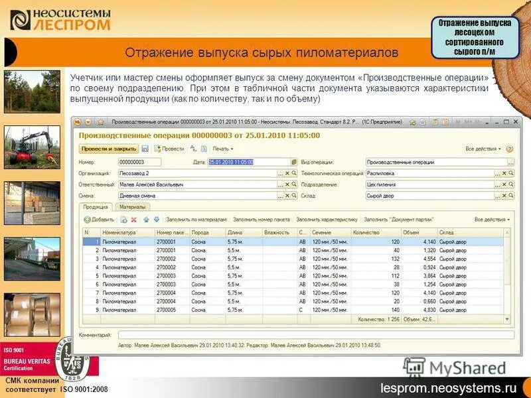
Task: Copy row using the copy icon in table toolbar
Action: click(124, 220)
